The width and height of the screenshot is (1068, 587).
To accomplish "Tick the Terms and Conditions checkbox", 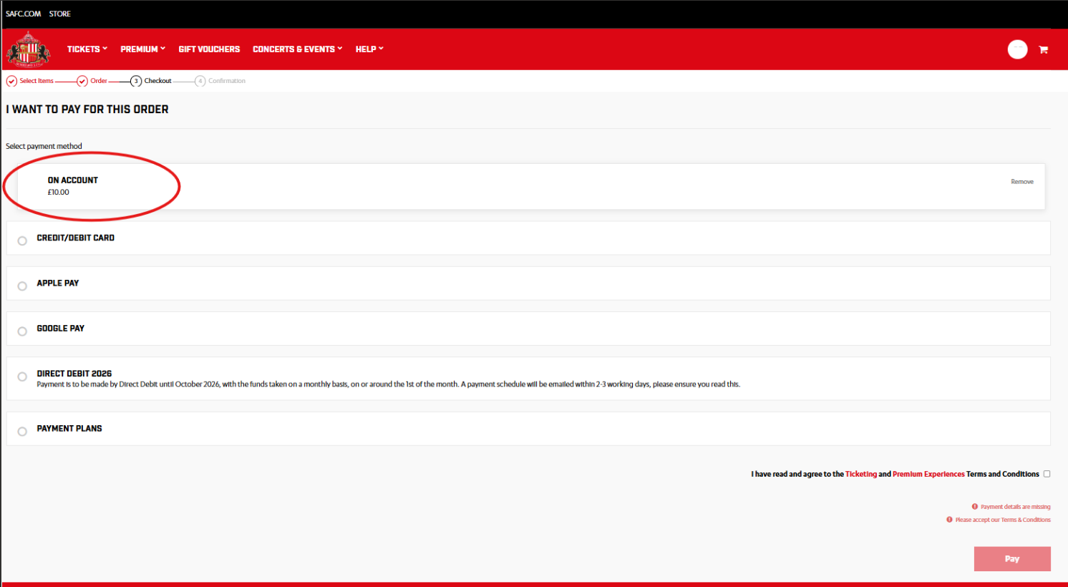I will point(1047,474).
